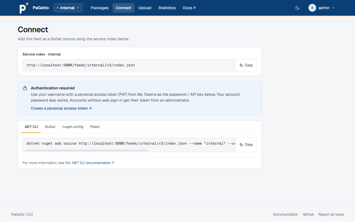The height and width of the screenshot is (222, 355).
Task: Expand the admin user menu
Action: [x=322, y=8]
